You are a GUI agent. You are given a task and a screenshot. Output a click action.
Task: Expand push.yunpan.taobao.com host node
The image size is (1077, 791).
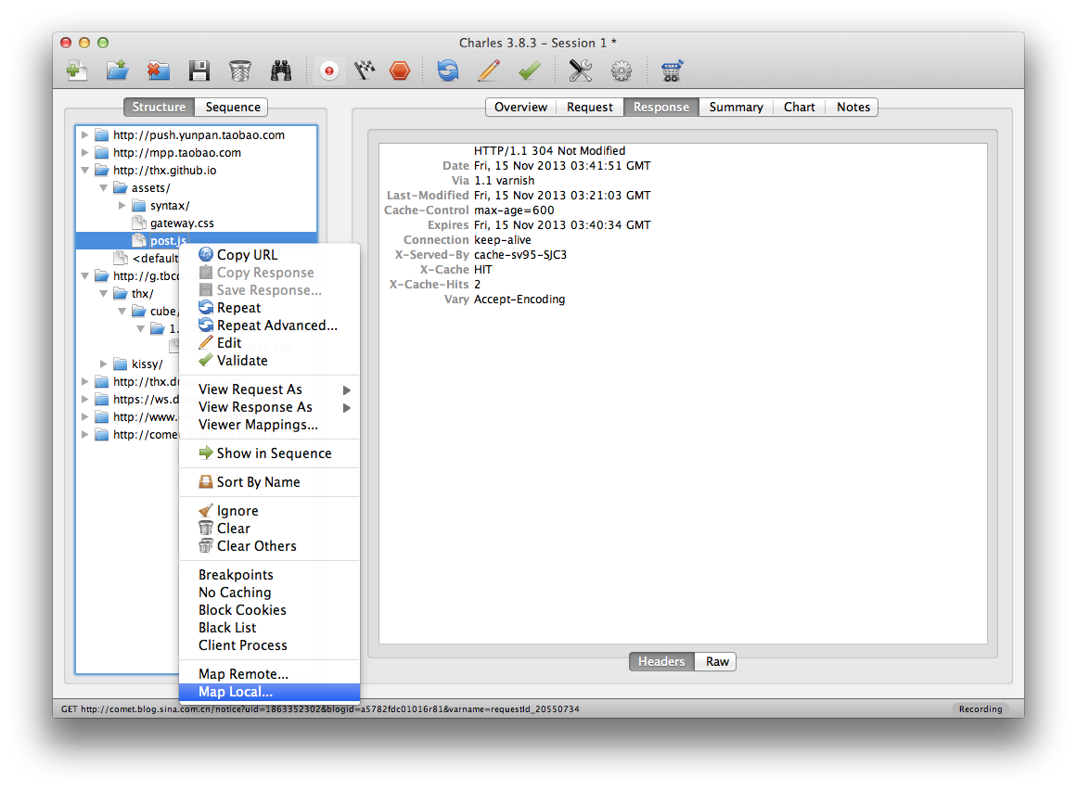coord(84,135)
